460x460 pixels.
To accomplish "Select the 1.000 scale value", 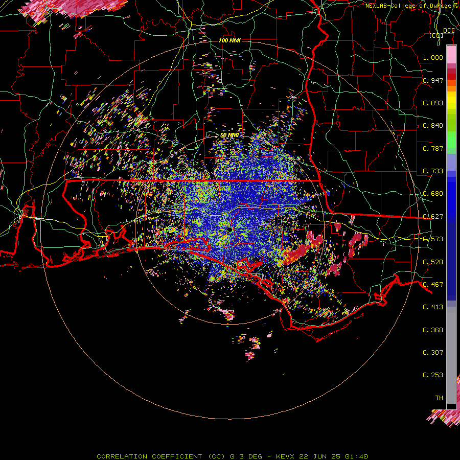I will [x=433, y=57].
